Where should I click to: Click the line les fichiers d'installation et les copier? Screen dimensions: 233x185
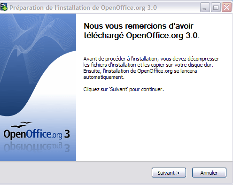tap(148, 65)
